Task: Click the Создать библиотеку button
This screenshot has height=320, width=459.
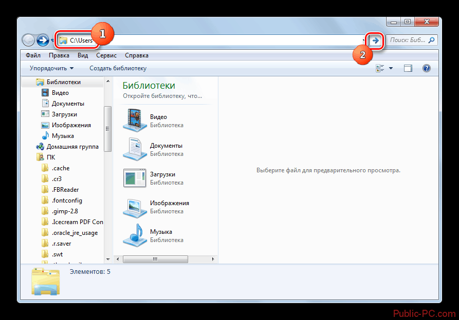Action: pos(118,68)
